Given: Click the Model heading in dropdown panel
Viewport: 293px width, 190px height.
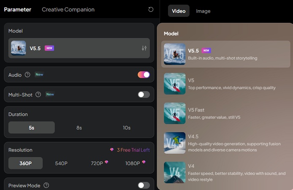Looking at the screenshot, I should [x=171, y=34].
